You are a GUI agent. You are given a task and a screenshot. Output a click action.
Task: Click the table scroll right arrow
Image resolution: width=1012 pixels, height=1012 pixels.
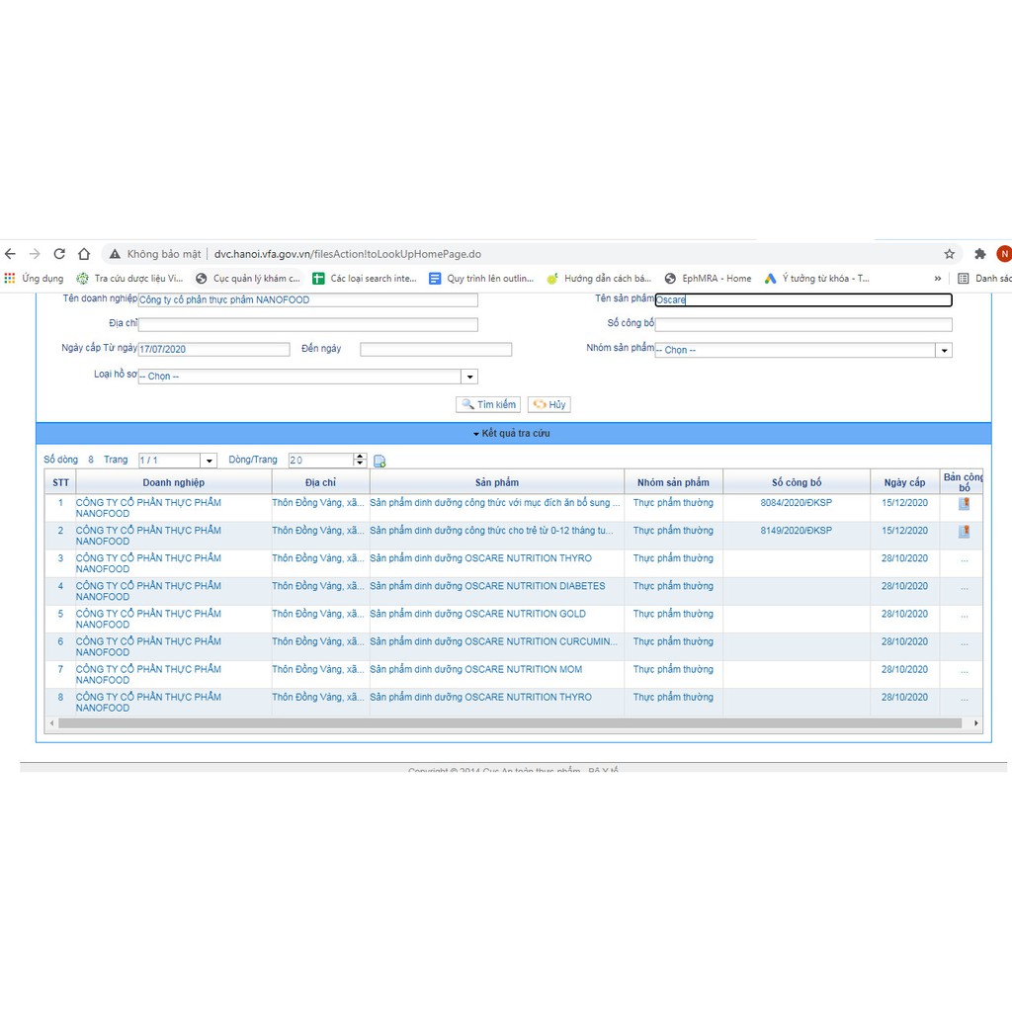[x=975, y=722]
